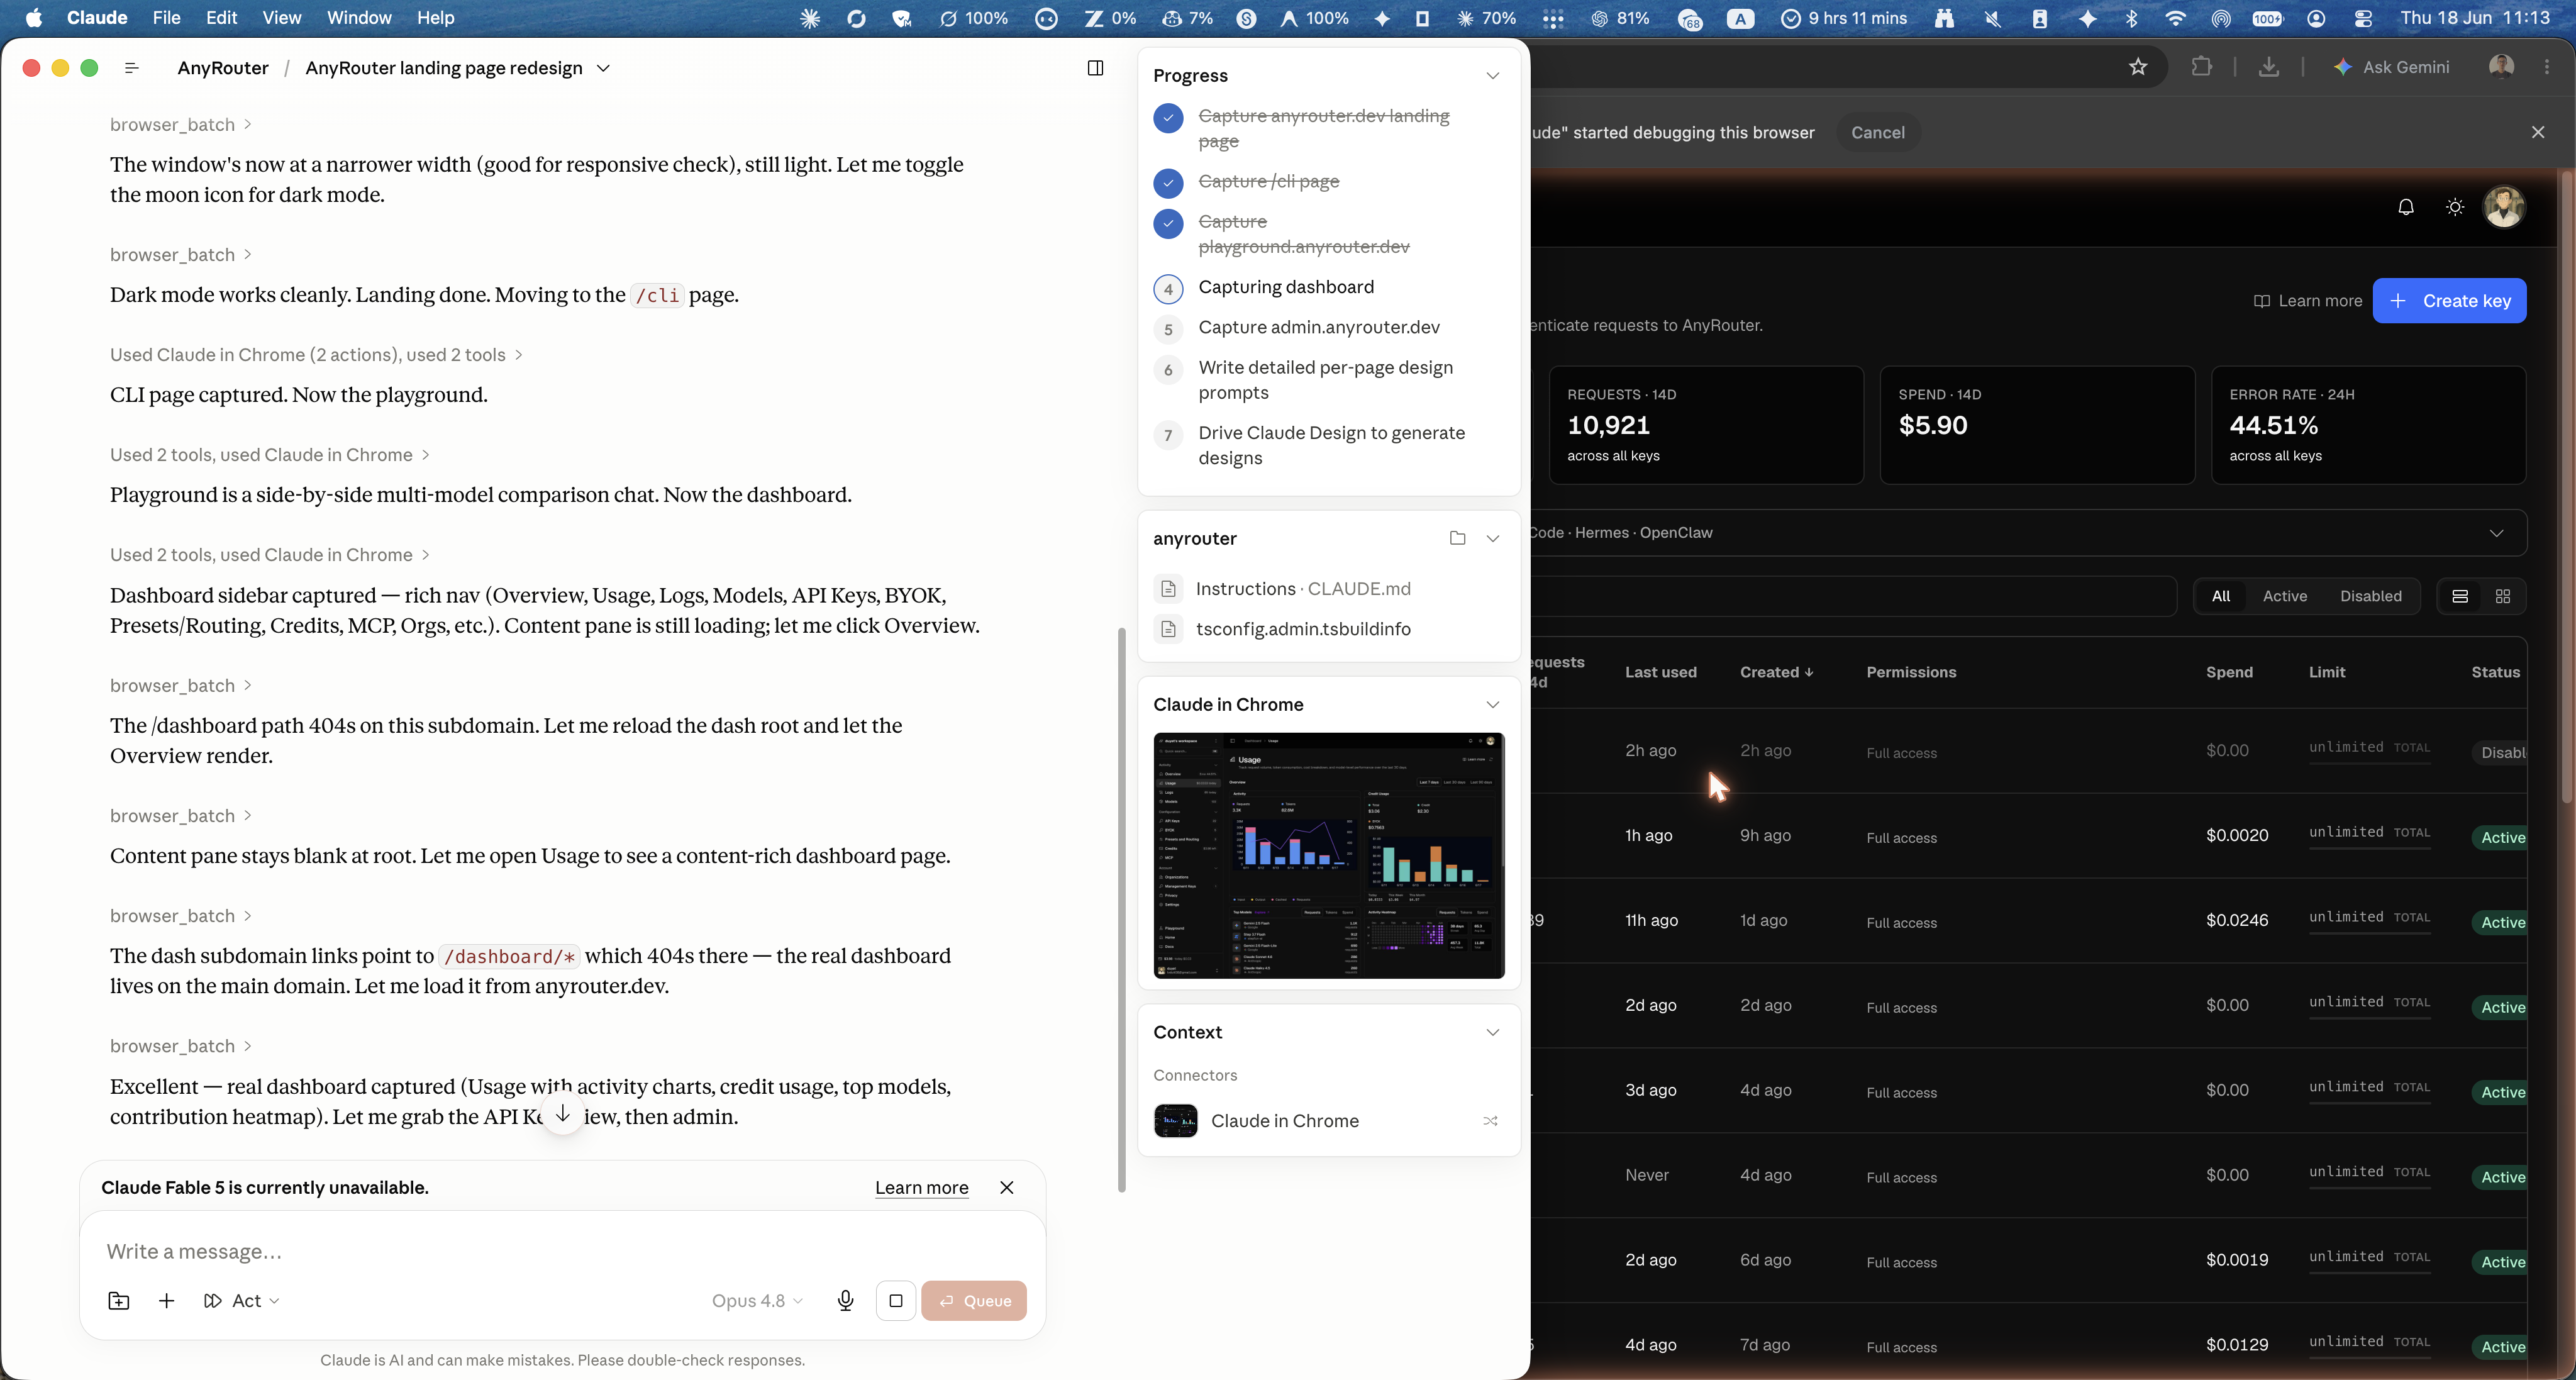Open tsconfig.admin.tsbuildinfo file
This screenshot has height=1380, width=2576.
click(1302, 629)
